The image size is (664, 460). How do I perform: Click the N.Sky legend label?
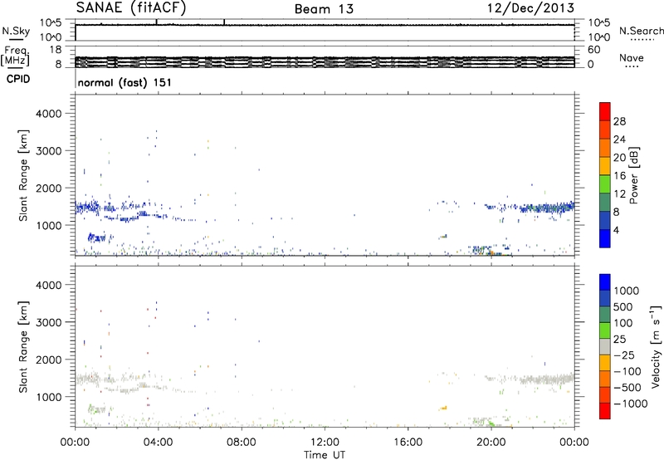tap(16, 31)
